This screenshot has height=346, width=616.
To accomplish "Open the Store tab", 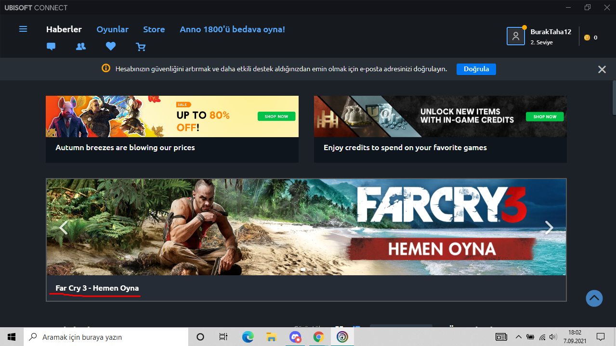I will pyautogui.click(x=154, y=29).
